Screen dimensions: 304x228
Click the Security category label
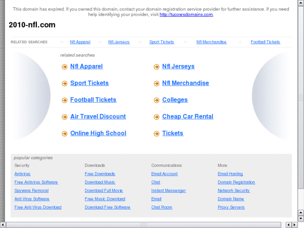coord(22,166)
